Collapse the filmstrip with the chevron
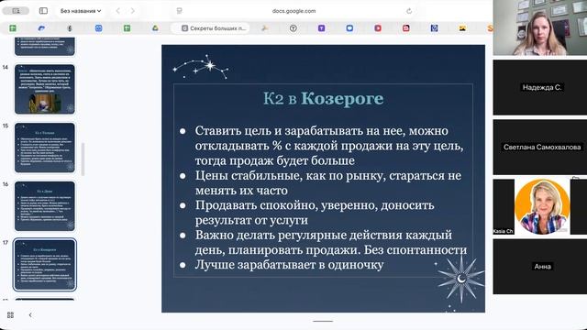587x330 pixels. click(30, 315)
